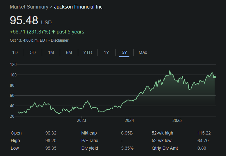Click the active 5Y range tab
Screen dimensions: 226x156
[124, 52]
